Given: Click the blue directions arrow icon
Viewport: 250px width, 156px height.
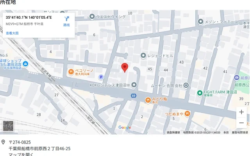Looking at the screenshot, I should [67, 19].
